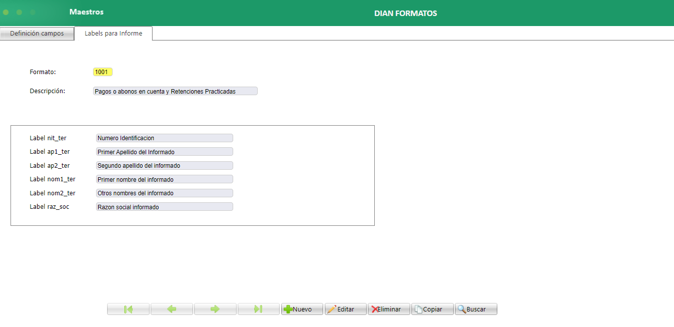Select the Labels para Informe tab
Screen dimensions: 674x327
pyautogui.click(x=114, y=34)
